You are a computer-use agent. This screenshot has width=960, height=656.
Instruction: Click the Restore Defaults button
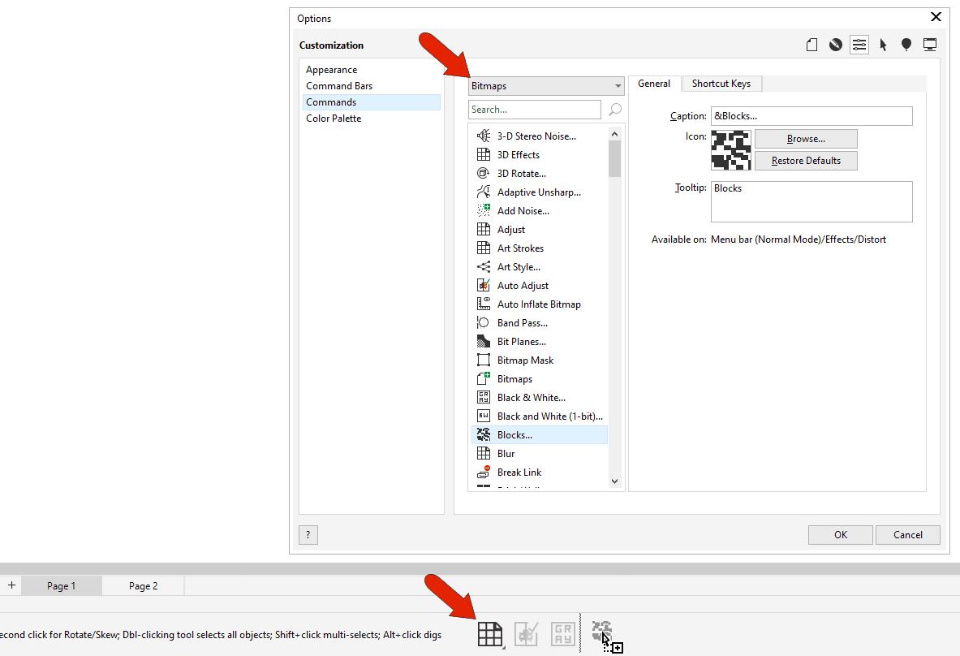pos(805,160)
